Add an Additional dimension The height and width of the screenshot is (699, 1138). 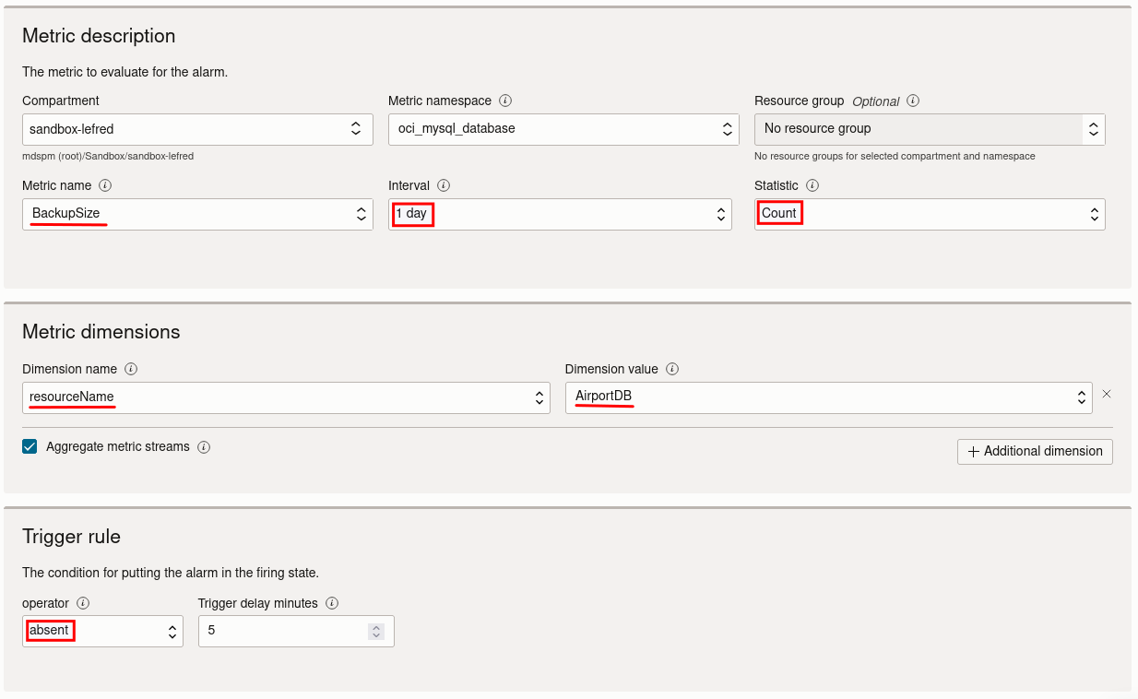click(x=1035, y=451)
